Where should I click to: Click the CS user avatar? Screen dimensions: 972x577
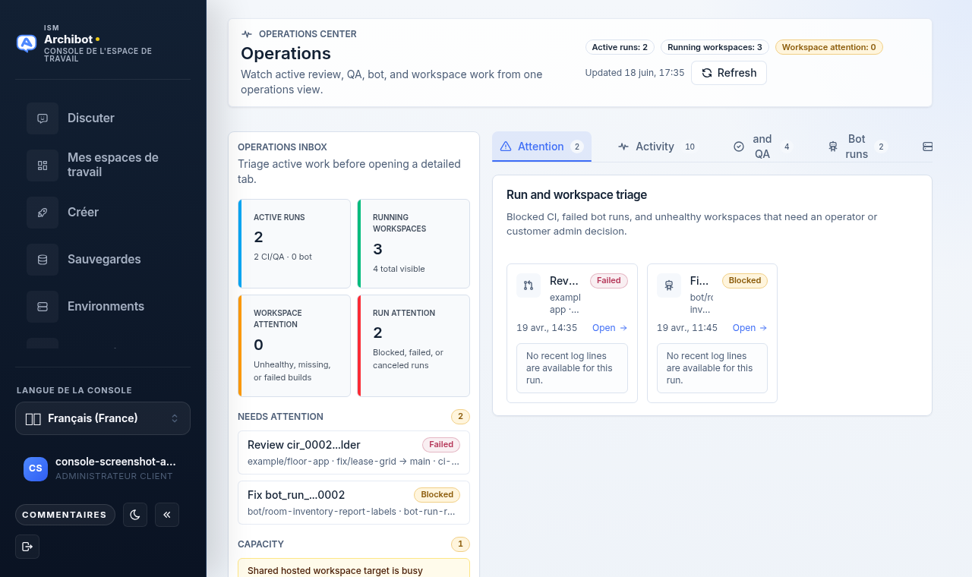coord(36,468)
